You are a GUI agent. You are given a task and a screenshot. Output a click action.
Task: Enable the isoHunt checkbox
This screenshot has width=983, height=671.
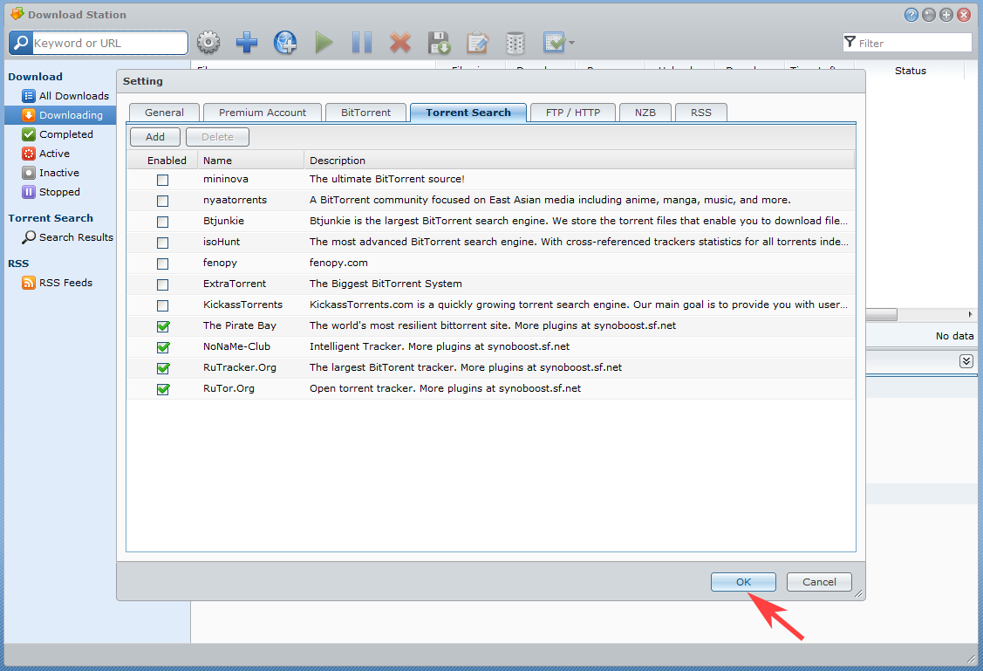point(163,243)
